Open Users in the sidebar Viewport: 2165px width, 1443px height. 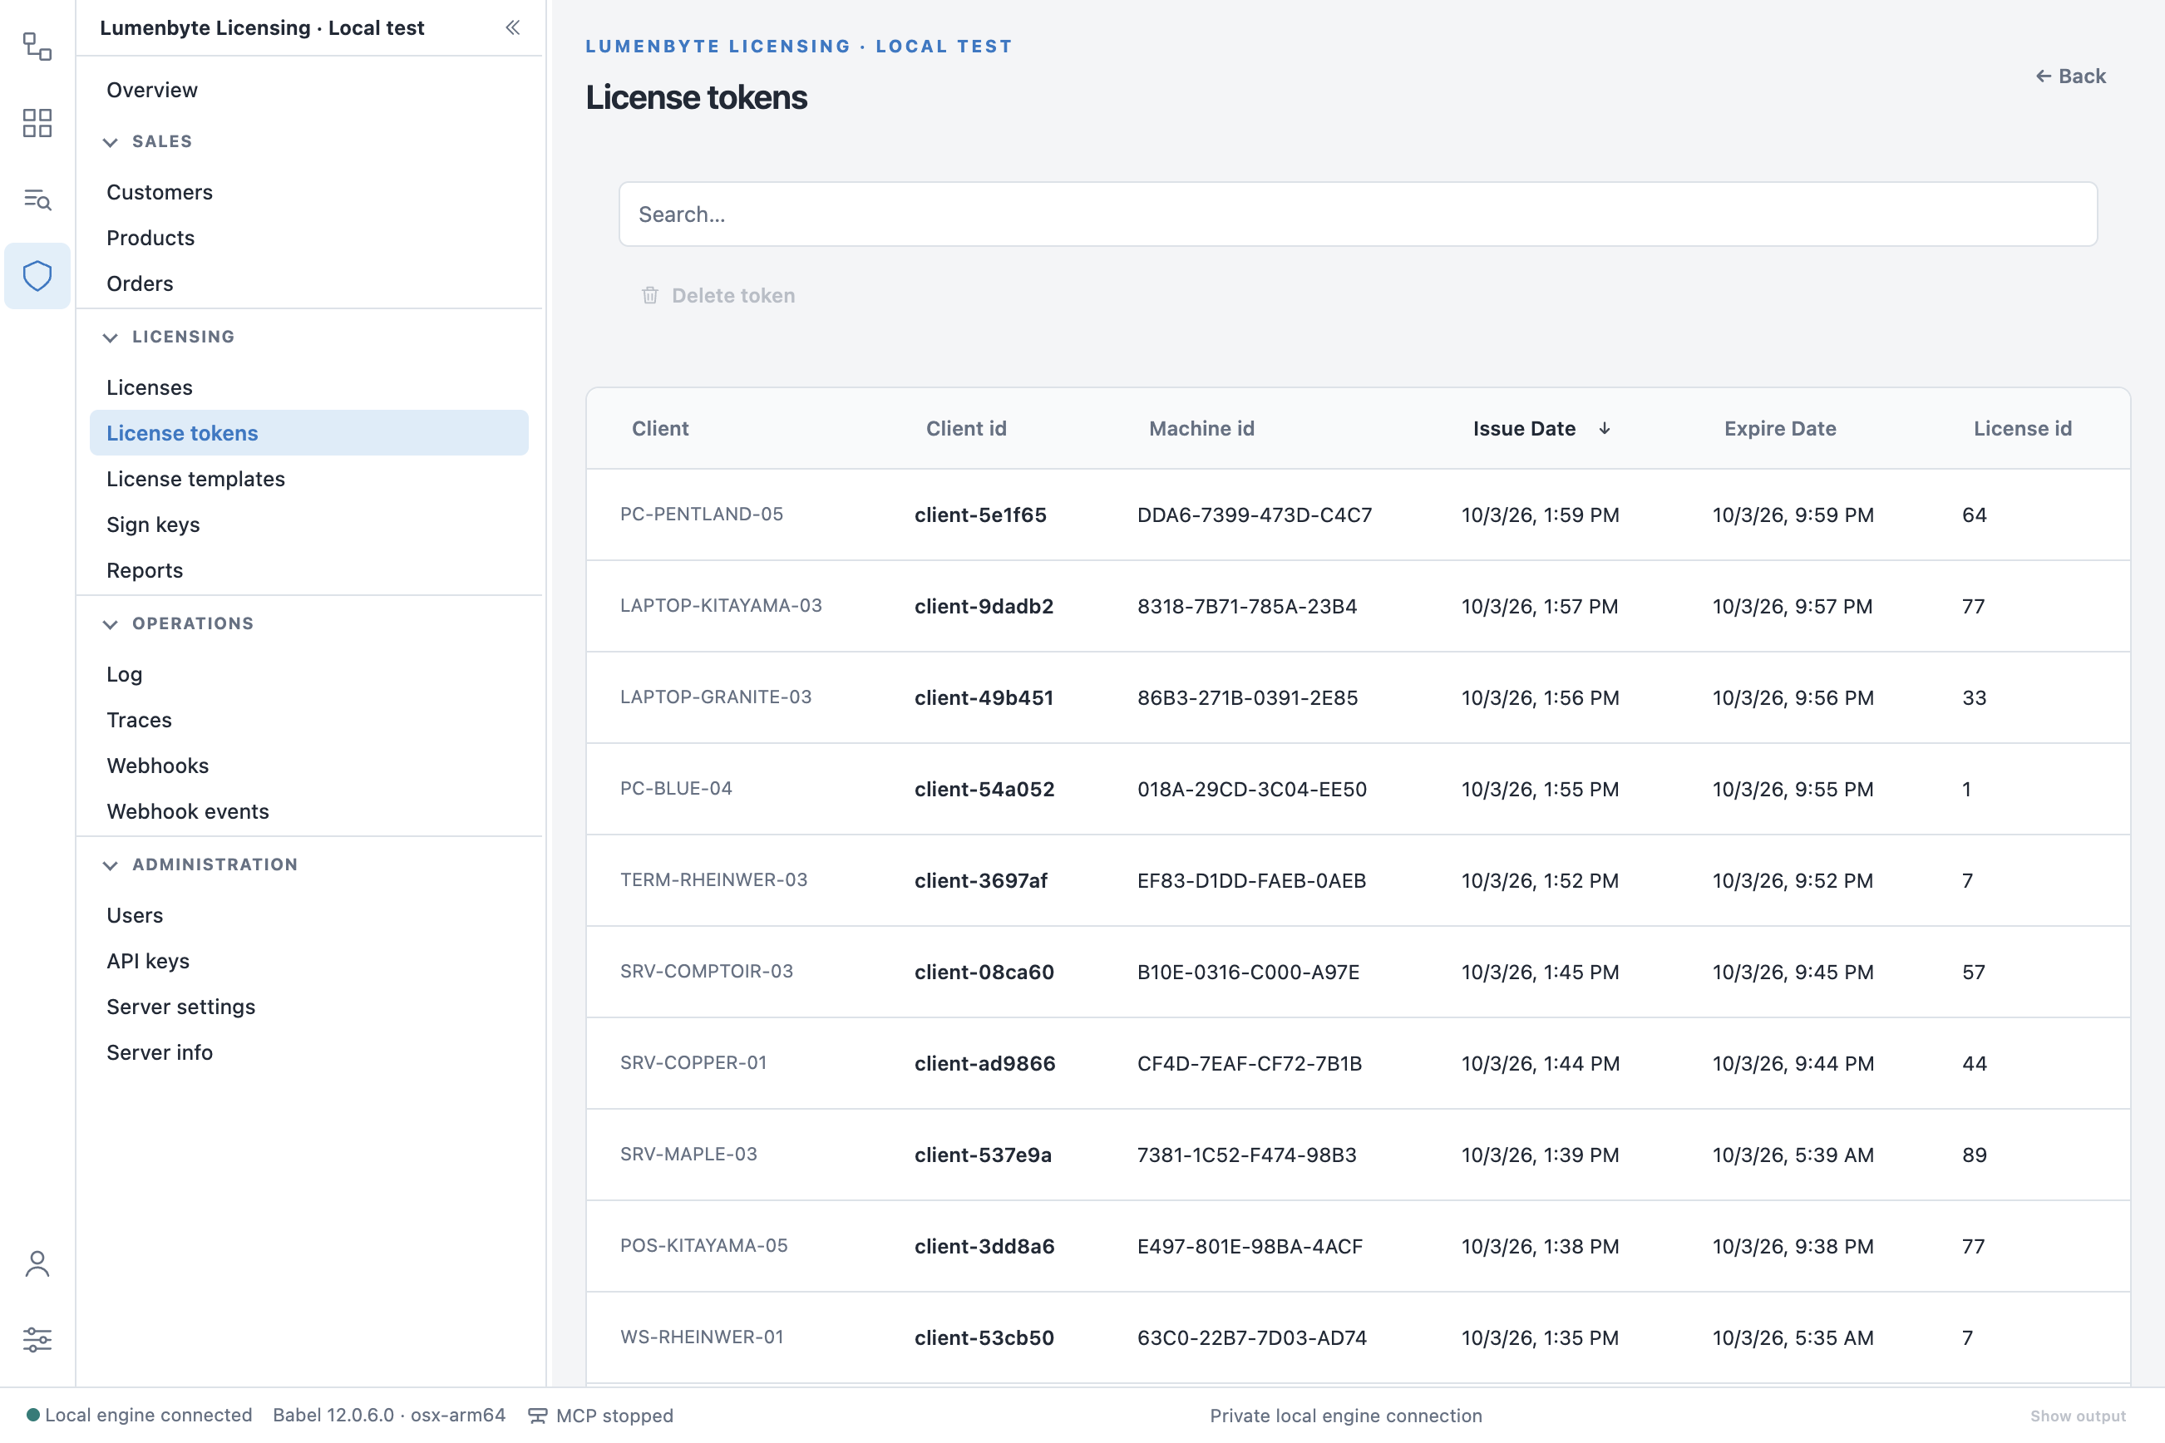coord(309,916)
